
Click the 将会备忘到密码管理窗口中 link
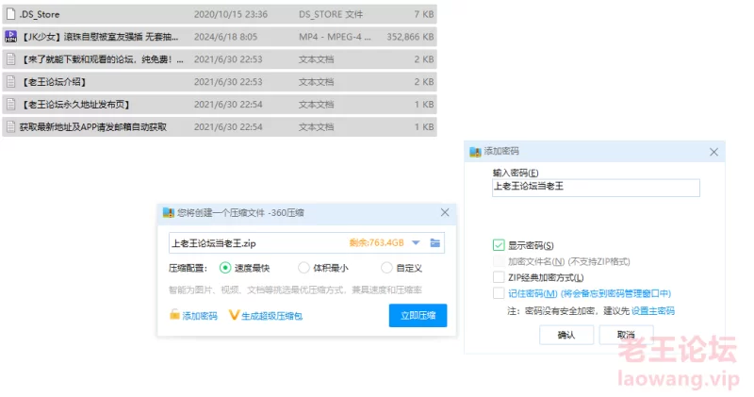pos(615,293)
